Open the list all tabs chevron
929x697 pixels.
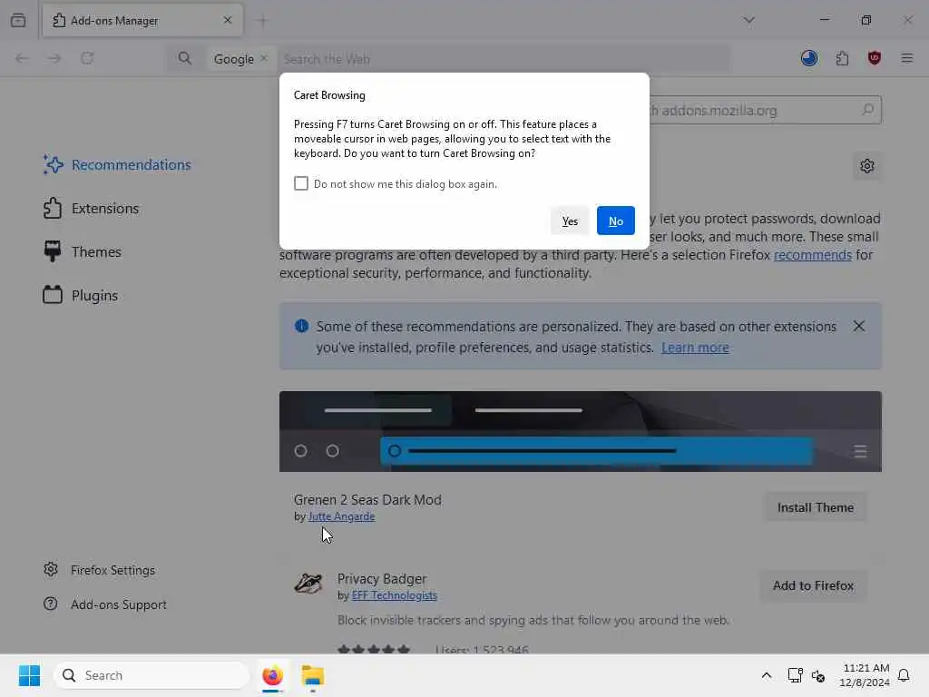click(748, 20)
